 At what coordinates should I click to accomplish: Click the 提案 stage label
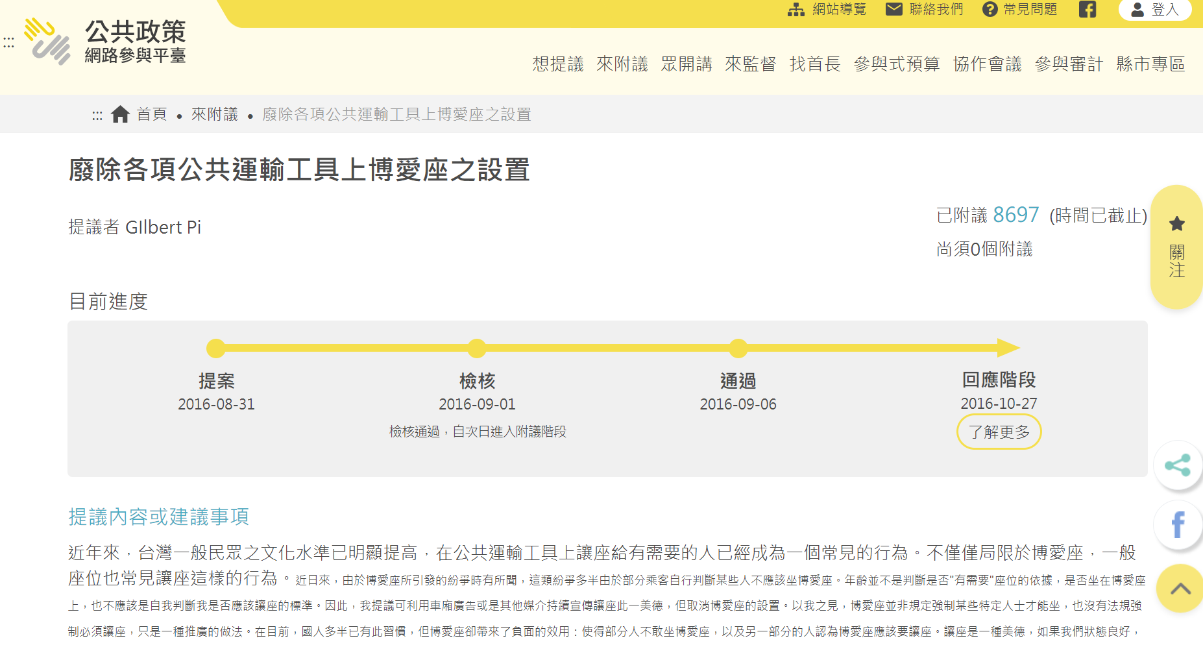tap(216, 380)
